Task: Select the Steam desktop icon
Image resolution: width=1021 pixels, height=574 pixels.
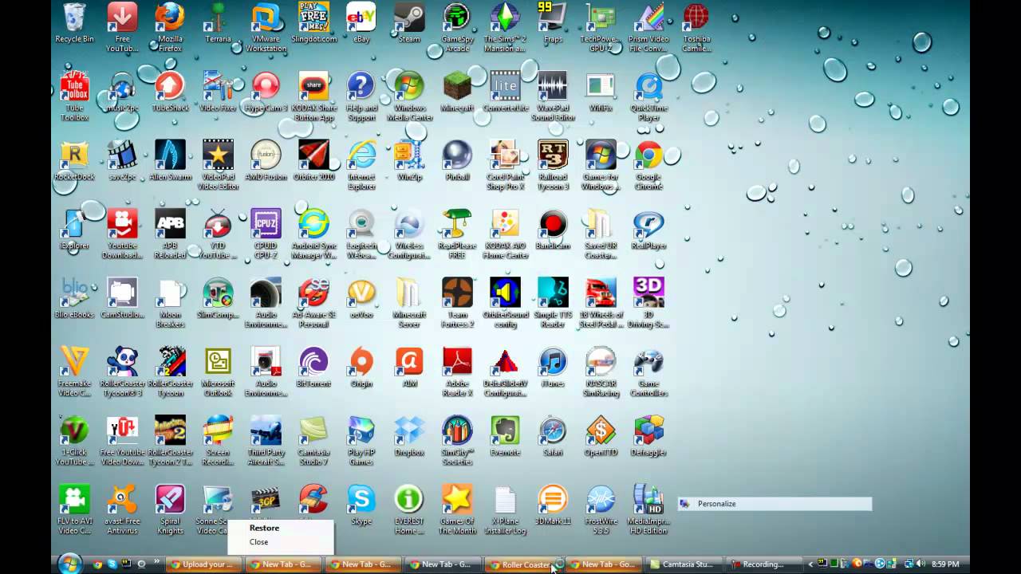Action: coord(409,23)
